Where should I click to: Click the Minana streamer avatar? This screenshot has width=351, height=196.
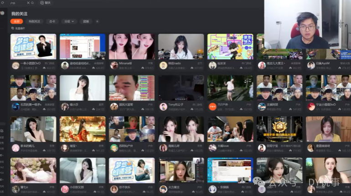coord(114,65)
